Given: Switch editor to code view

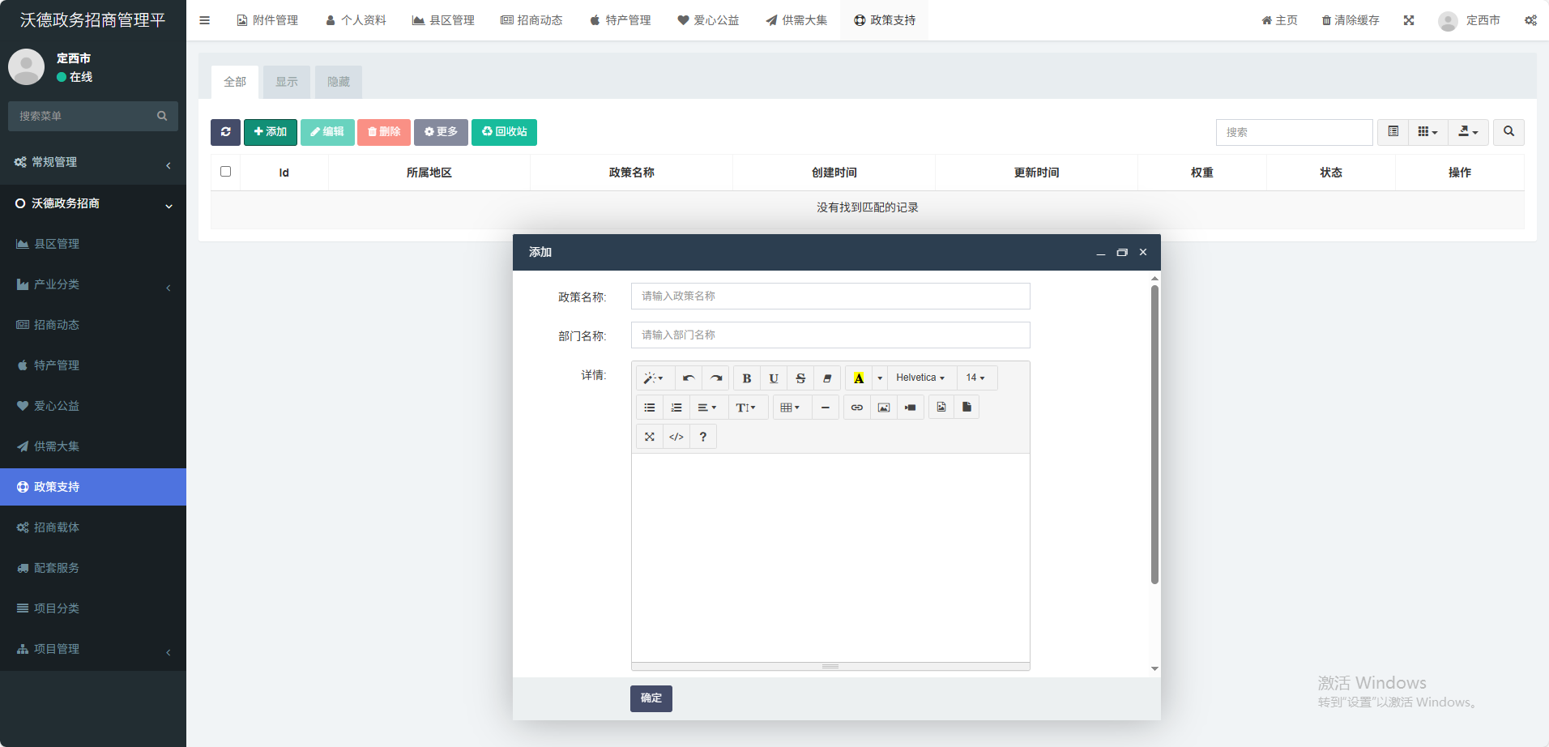Looking at the screenshot, I should point(676,437).
